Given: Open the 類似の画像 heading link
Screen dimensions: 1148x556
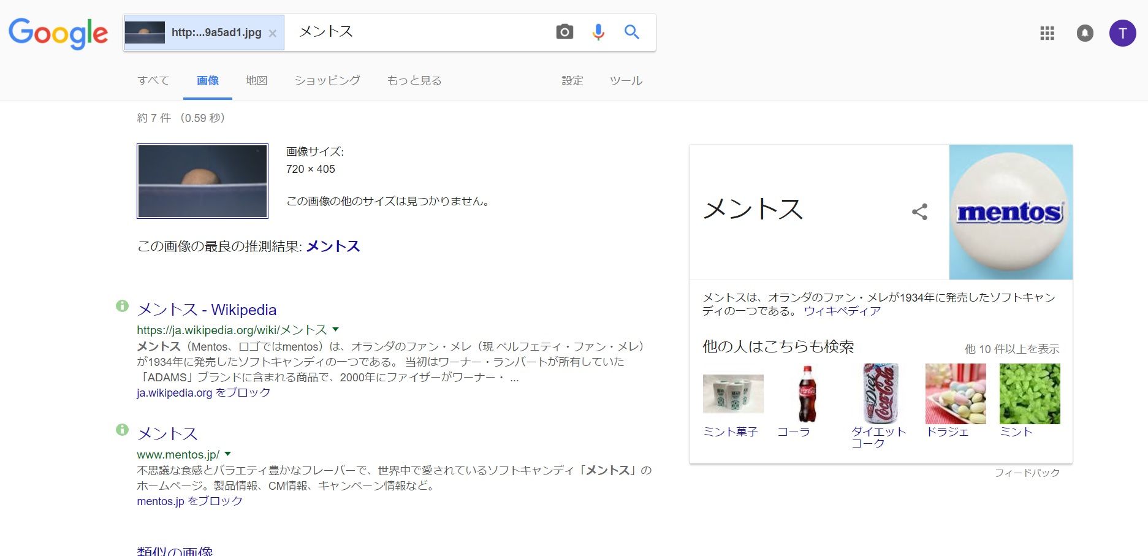Looking at the screenshot, I should coord(175,550).
